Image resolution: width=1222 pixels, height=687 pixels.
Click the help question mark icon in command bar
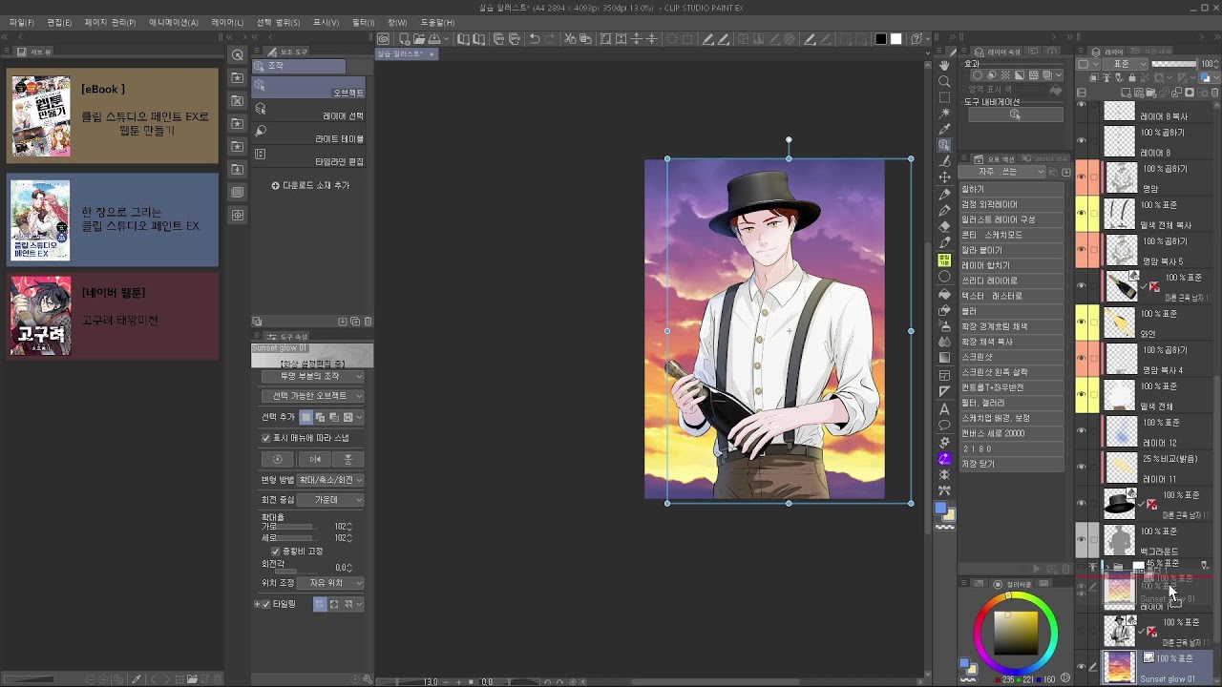coord(916,39)
